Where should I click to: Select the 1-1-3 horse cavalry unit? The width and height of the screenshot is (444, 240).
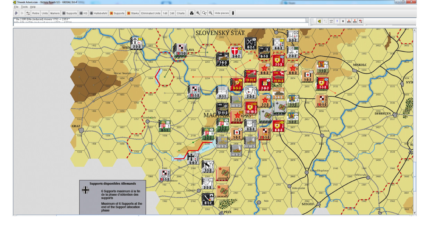pyautogui.click(x=208, y=167)
